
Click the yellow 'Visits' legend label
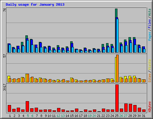(x=149, y=65)
